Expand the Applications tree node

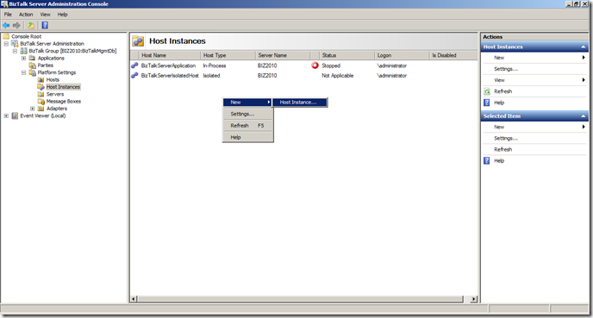[x=23, y=58]
